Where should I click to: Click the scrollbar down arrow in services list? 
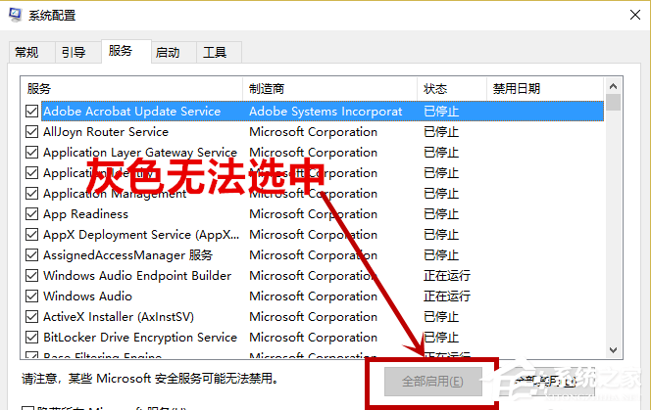(613, 350)
